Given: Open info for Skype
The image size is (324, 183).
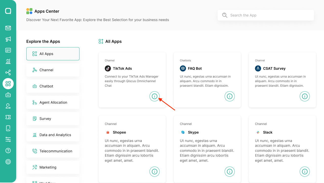Looking at the screenshot, I should 230,172.
